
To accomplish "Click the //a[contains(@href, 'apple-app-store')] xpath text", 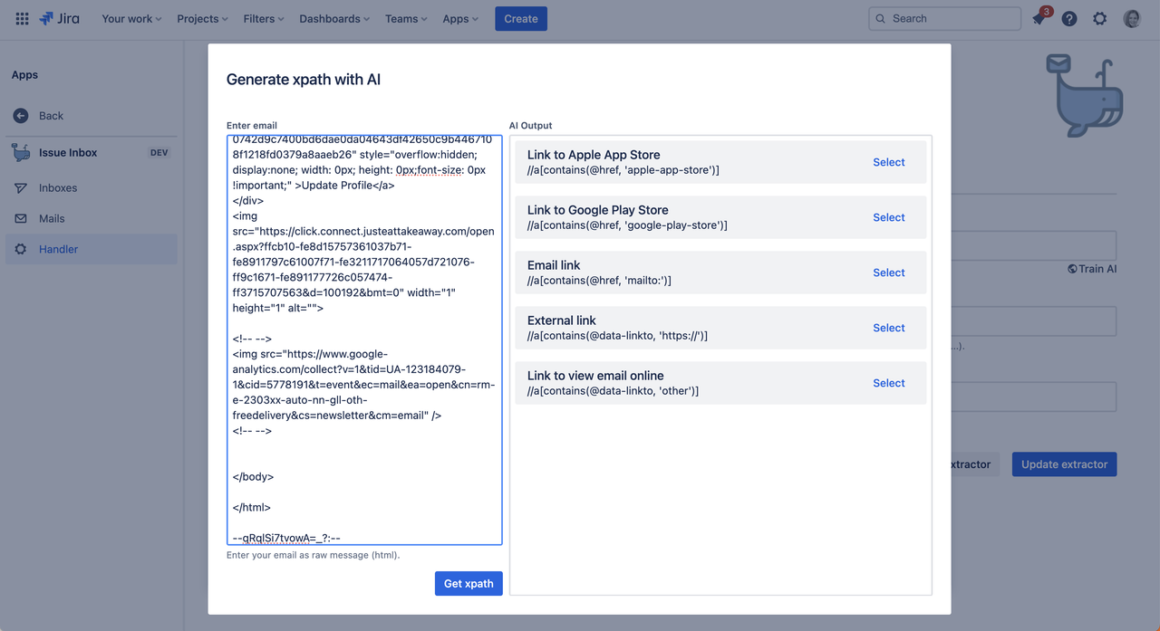I will click(x=623, y=170).
